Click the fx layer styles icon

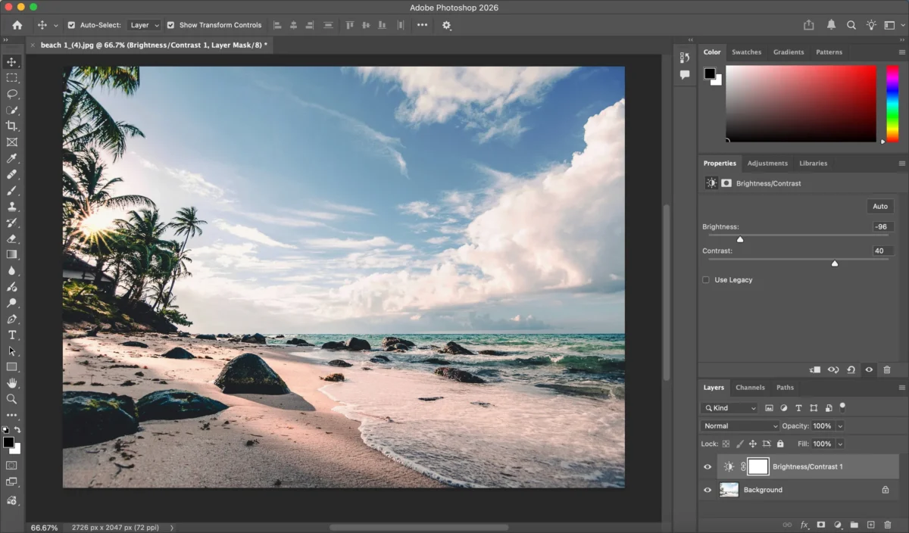[804, 524]
